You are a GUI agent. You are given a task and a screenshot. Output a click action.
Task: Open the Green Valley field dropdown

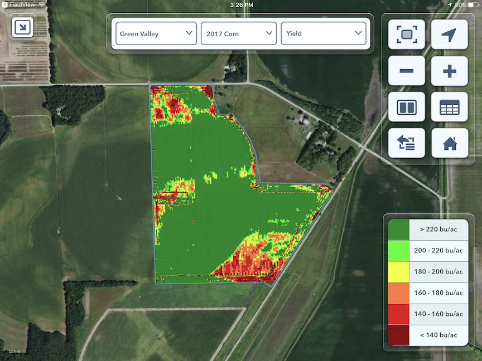pos(156,33)
